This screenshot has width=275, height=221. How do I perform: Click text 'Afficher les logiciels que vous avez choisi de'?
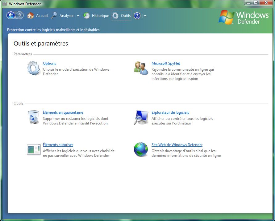pyautogui.click(x=79, y=151)
